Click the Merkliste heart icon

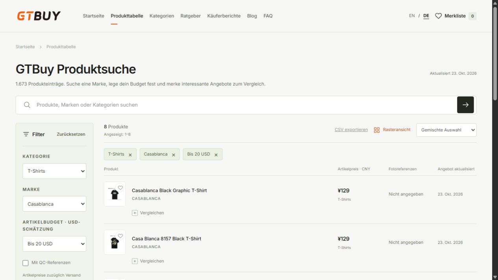click(438, 16)
